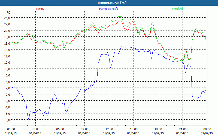Click the °C unit label on axis

point(8,13)
